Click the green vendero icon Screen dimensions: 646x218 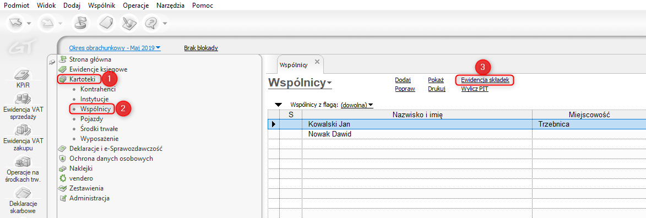pos(63,178)
